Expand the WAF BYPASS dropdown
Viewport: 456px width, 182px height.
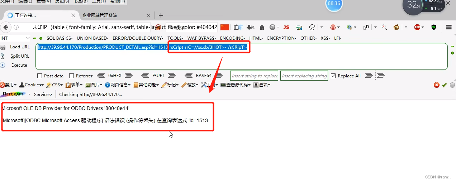(x=202, y=38)
